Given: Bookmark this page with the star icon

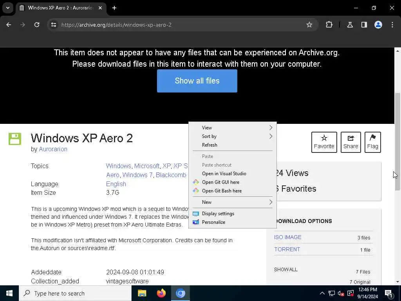Looking at the screenshot, I should click(309, 25).
